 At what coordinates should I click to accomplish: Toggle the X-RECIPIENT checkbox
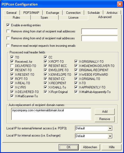click(x=45, y=83)
